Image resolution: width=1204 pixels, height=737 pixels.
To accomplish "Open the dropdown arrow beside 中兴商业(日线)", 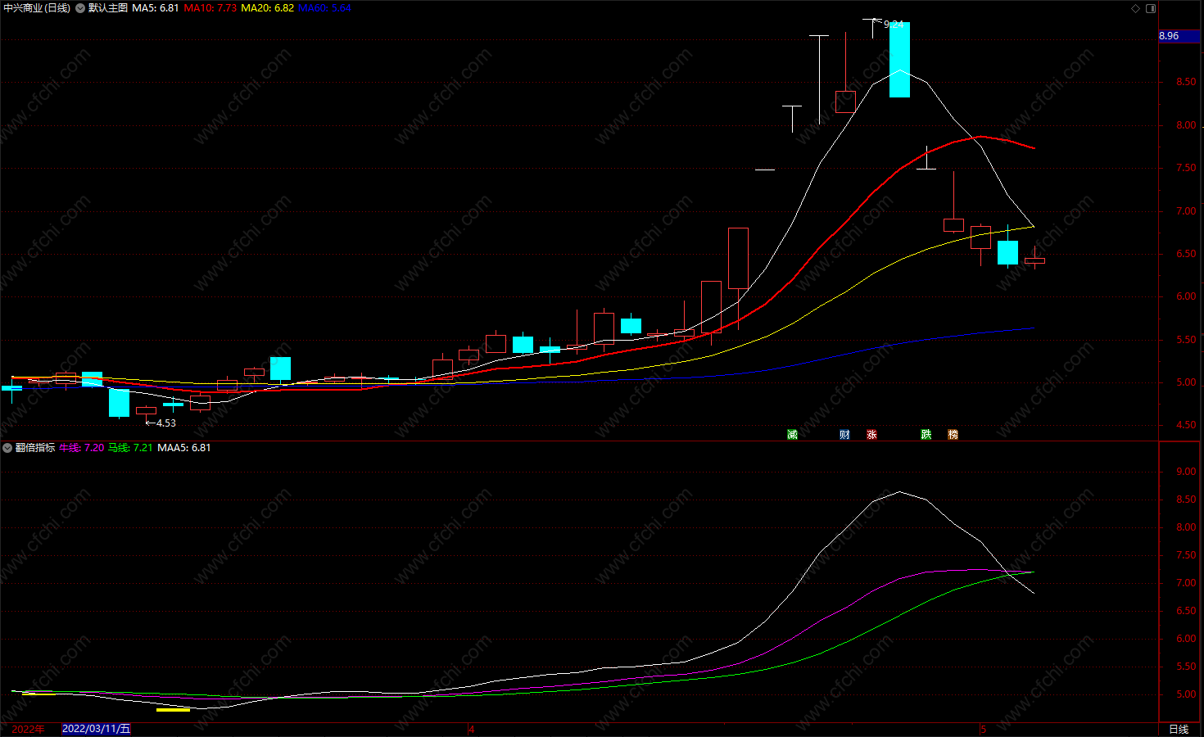I will click(x=80, y=8).
